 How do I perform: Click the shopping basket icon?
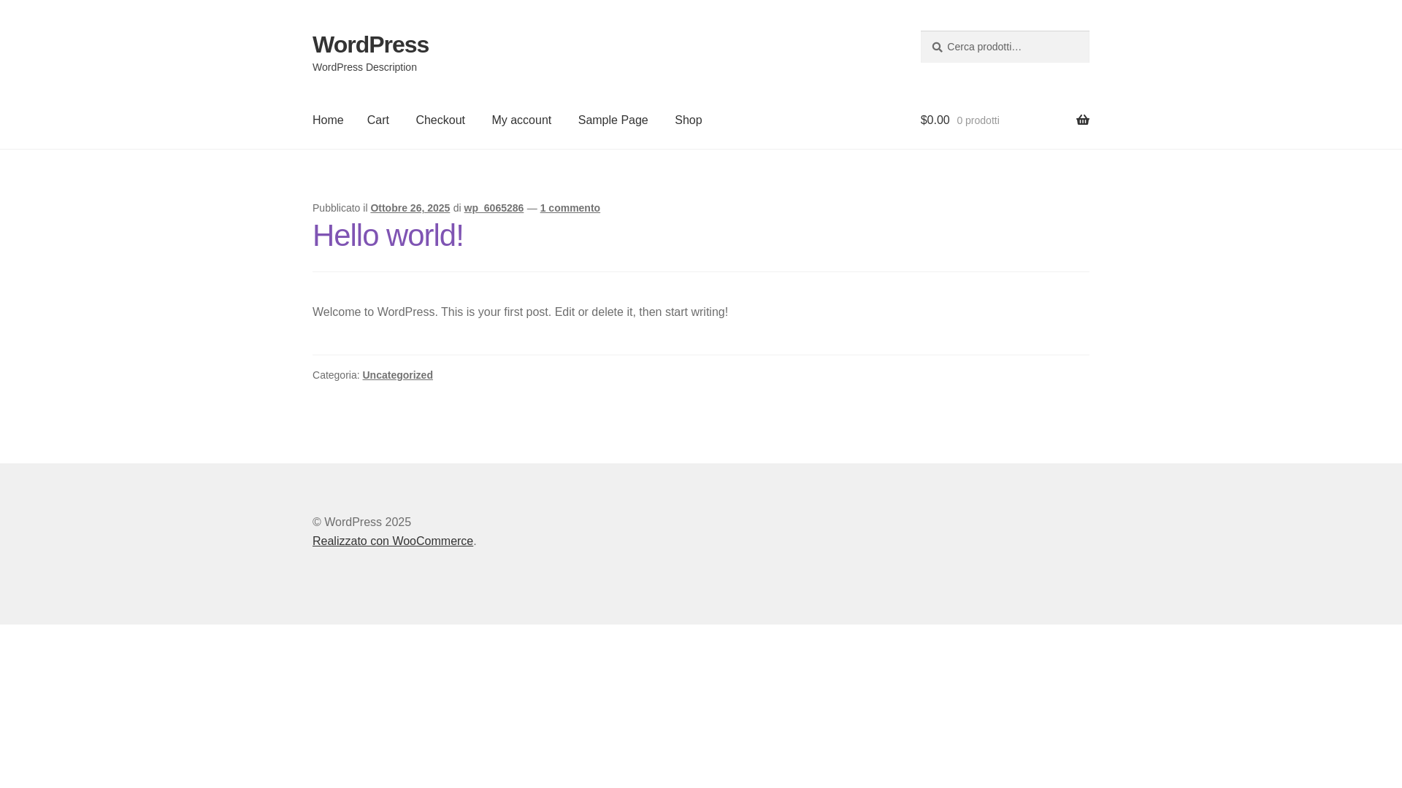point(1082,120)
